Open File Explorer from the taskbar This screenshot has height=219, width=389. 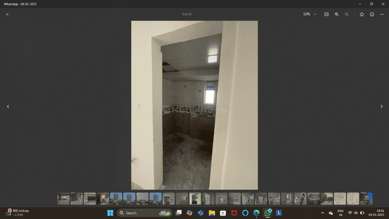211,213
